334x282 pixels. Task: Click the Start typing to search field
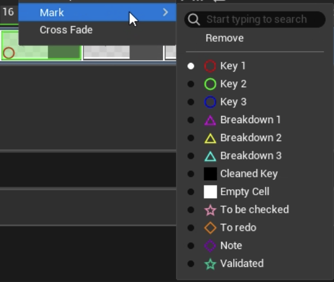pyautogui.click(x=256, y=20)
